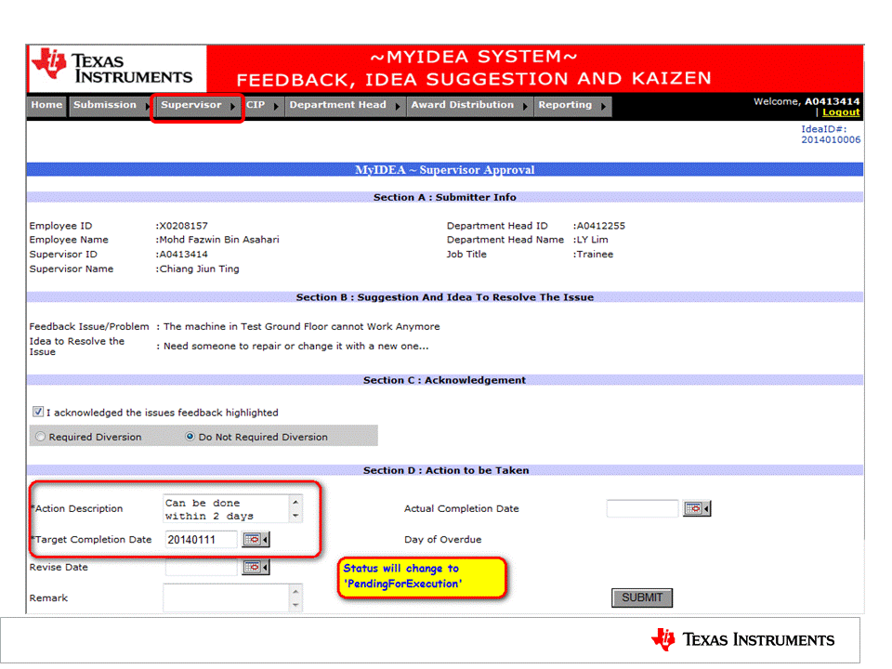Select Required Diversion radio option
The width and height of the screenshot is (892, 669).
point(40,437)
